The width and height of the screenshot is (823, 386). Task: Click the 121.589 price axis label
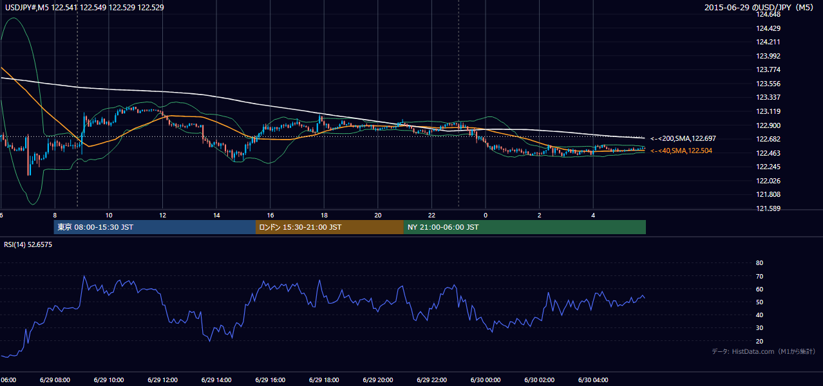(768, 208)
